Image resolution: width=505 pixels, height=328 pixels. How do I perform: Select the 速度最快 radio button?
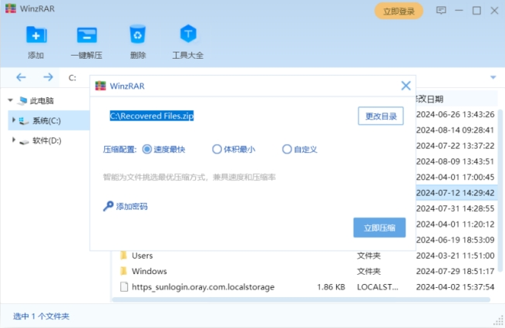(x=146, y=149)
